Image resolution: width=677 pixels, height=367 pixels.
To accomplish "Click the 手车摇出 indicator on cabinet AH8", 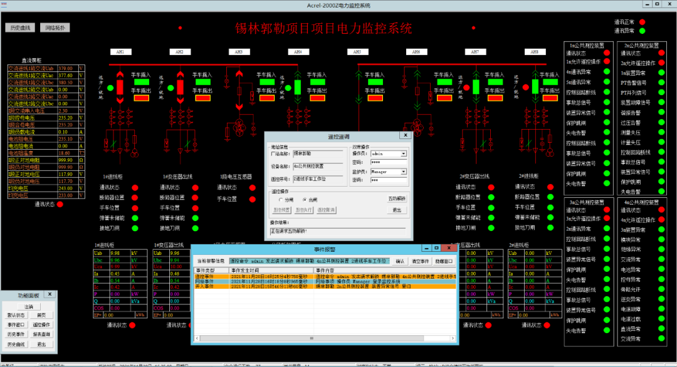I will (550, 98).
